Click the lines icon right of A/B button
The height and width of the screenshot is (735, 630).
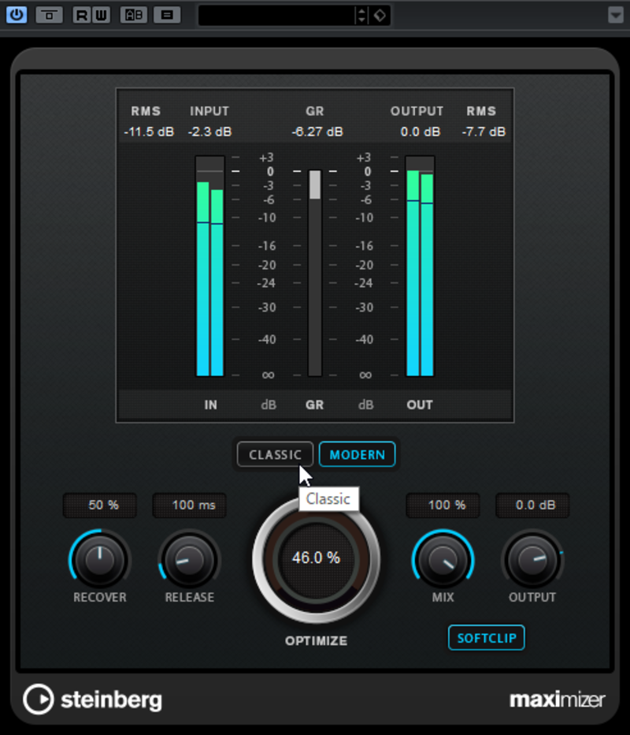tap(167, 15)
